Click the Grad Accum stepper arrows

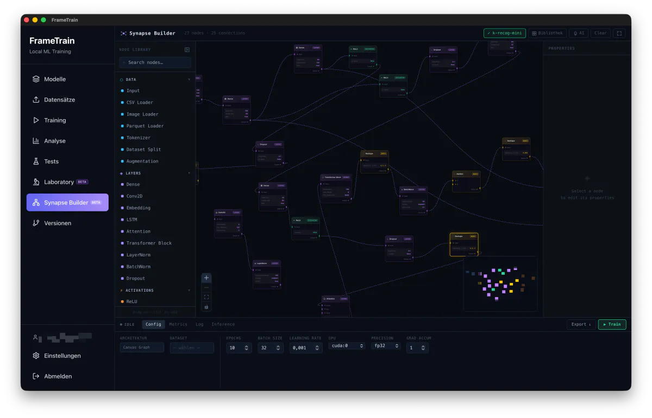tap(423, 348)
